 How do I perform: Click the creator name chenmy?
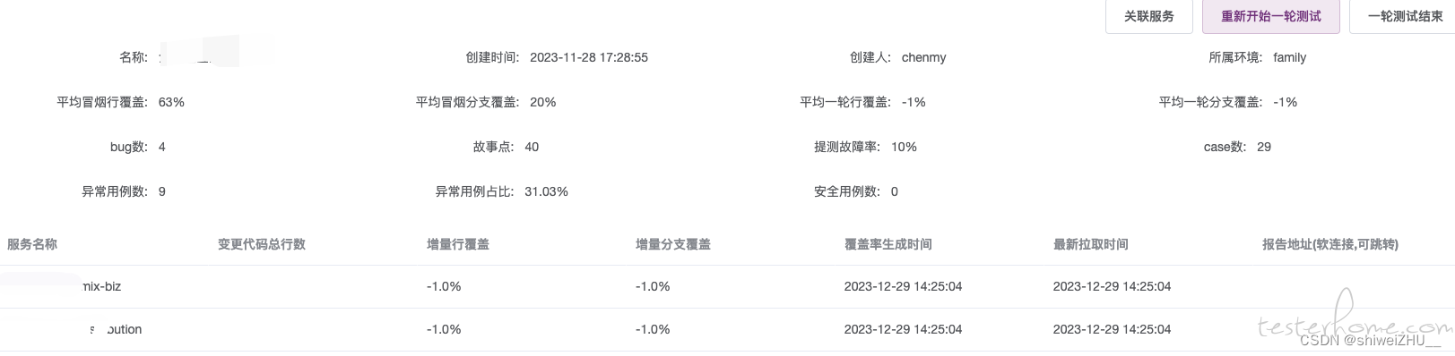click(x=924, y=57)
